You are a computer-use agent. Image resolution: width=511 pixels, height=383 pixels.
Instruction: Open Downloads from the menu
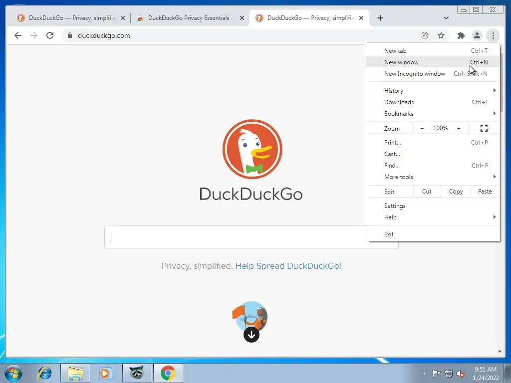click(x=433, y=102)
